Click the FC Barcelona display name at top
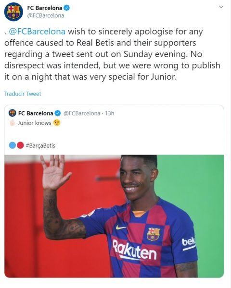231x288 pixels. coord(45,8)
